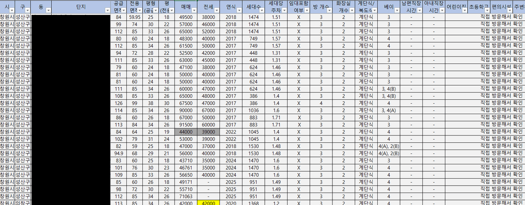Open the 시 column filter dropdown
525x205 pixels.
[11, 11]
